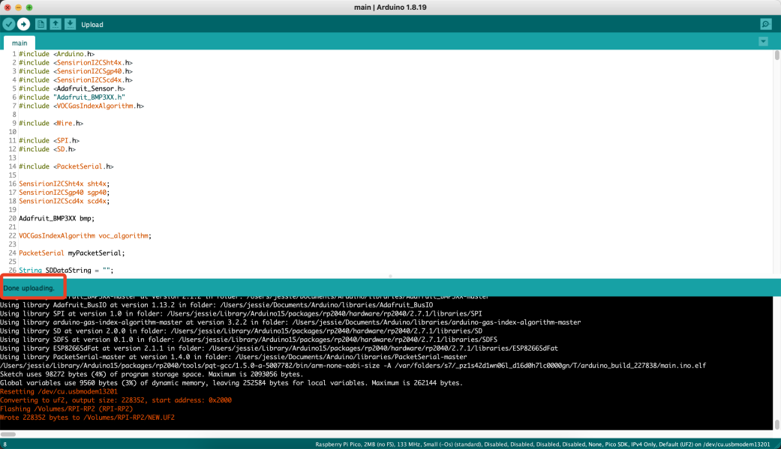The height and width of the screenshot is (449, 781).
Task: Create a new sketch via New icon
Action: (41, 24)
